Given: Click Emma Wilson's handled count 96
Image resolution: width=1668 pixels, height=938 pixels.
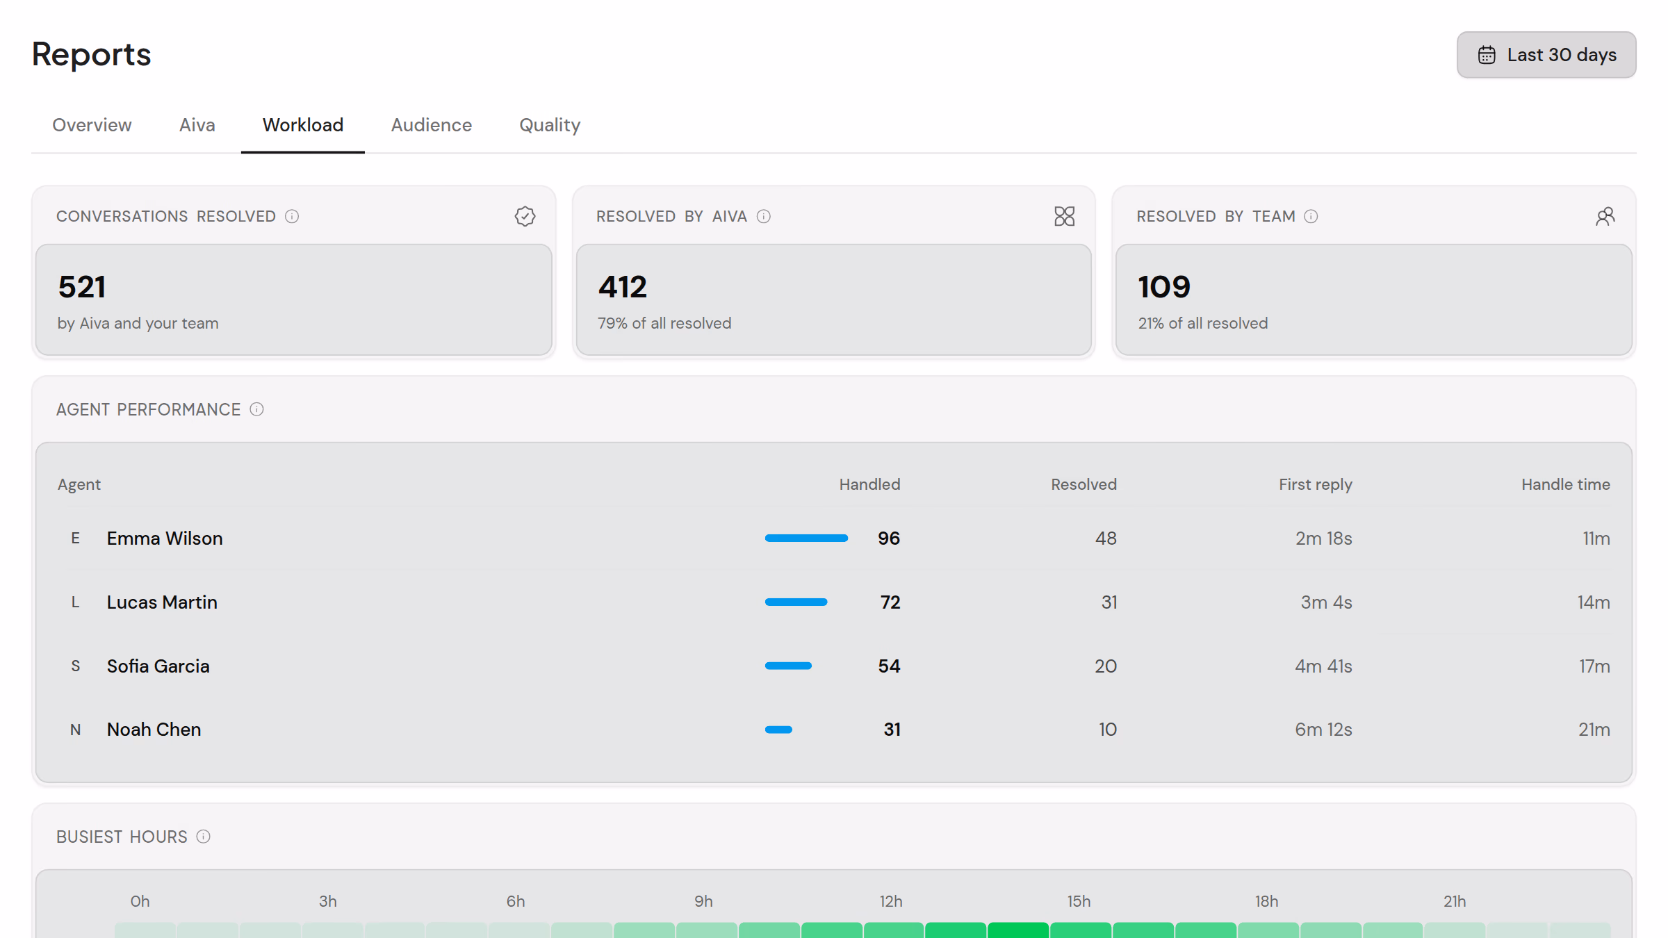Looking at the screenshot, I should pos(889,538).
